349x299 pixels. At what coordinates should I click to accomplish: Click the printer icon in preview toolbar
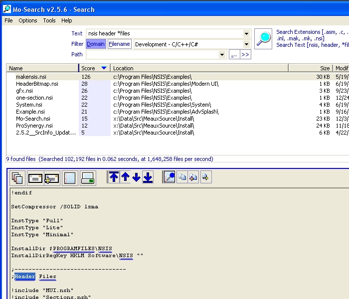pos(88,178)
